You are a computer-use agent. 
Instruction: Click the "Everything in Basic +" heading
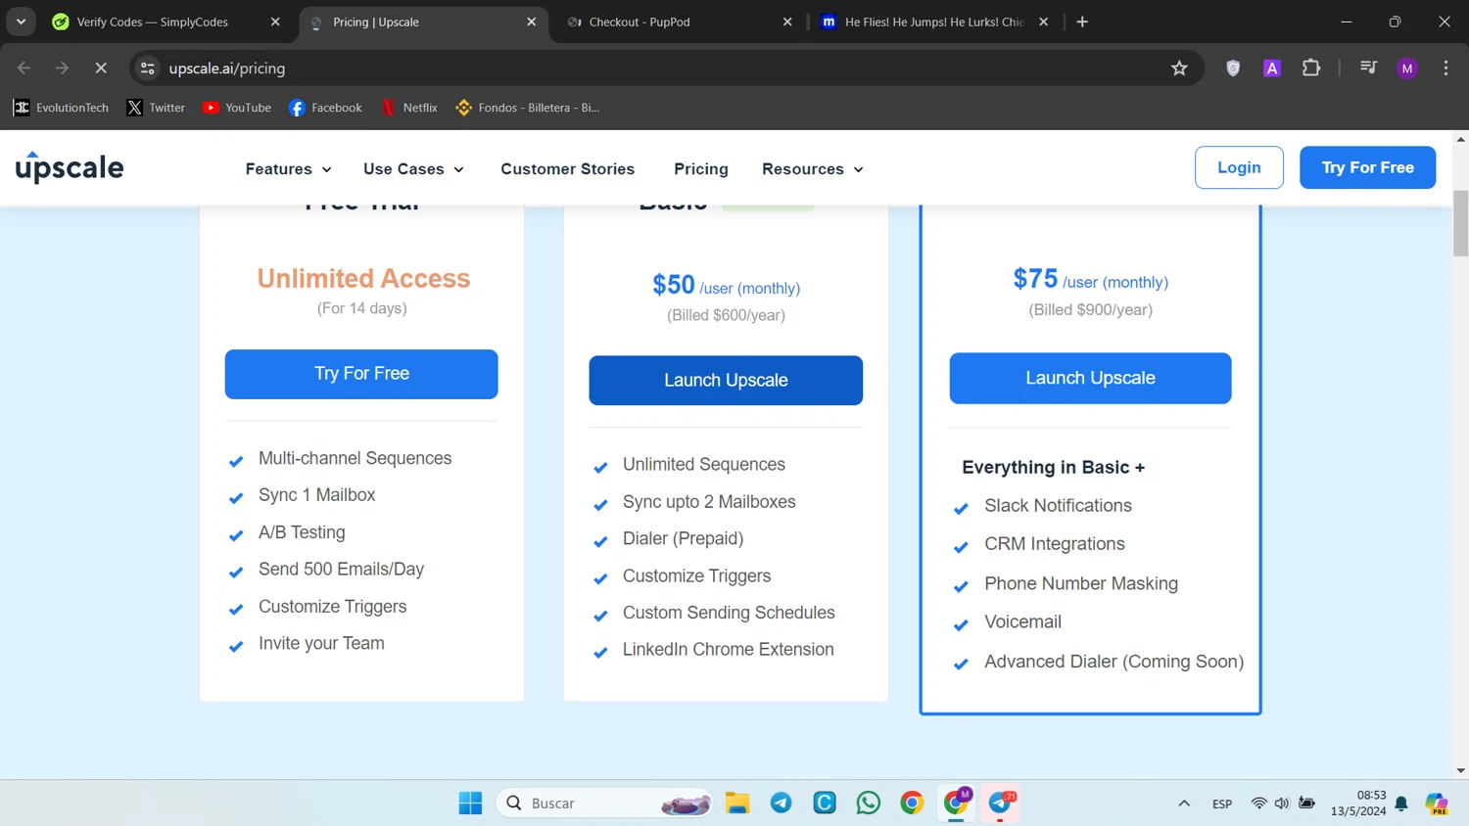1053,467
